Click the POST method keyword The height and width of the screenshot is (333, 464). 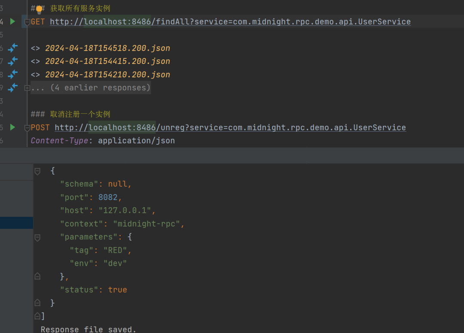coord(40,127)
